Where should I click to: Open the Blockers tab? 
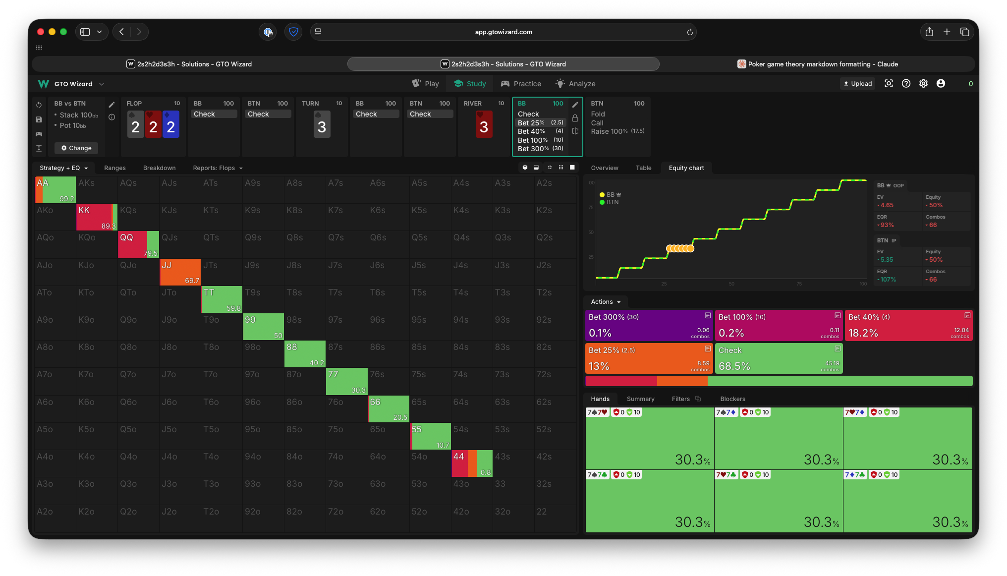point(732,399)
